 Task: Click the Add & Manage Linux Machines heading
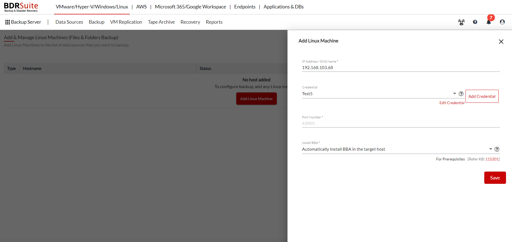61,38
